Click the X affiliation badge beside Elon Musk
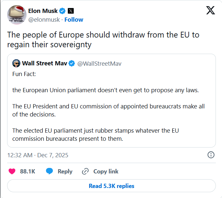This screenshot has height=198, width=222. click(x=71, y=11)
